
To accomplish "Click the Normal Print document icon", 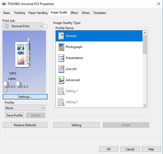I will click(x=7, y=26).
